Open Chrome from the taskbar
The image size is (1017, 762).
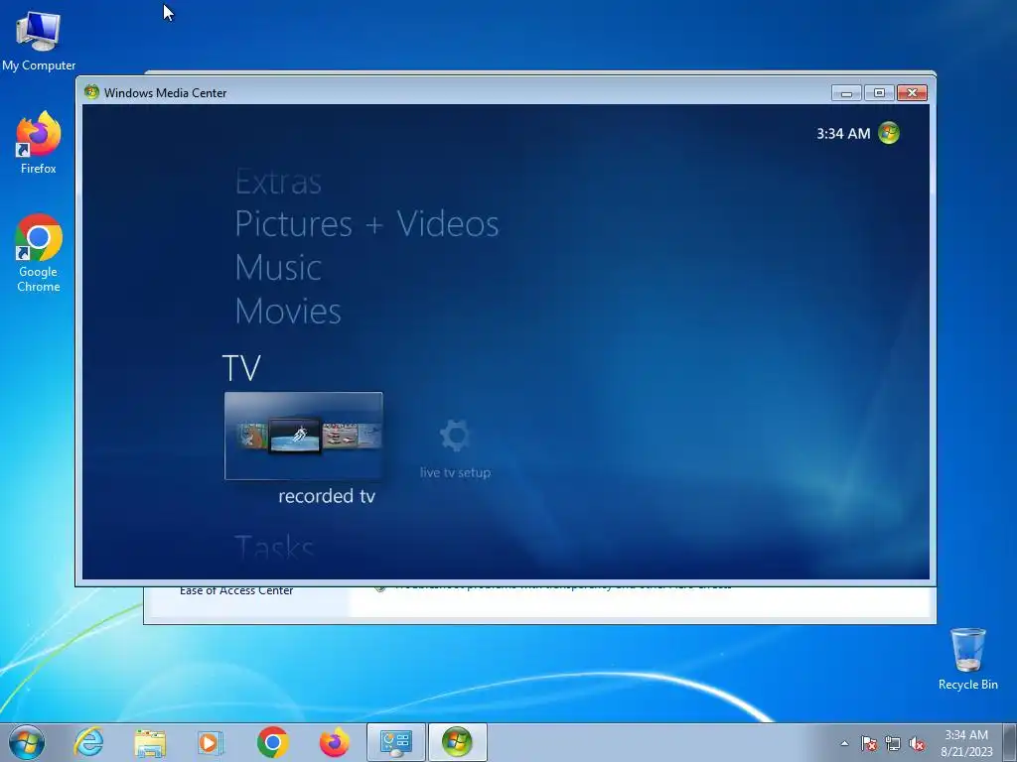click(272, 742)
